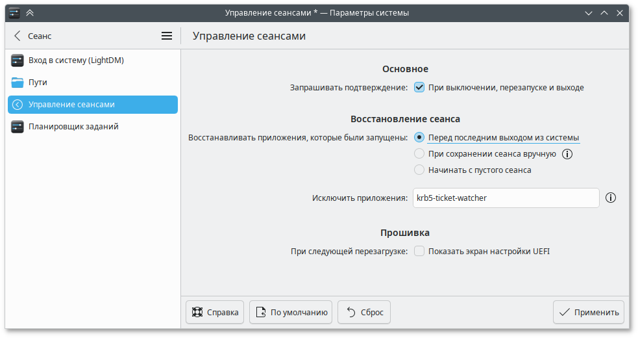Screen dimensions: 638x338
Task: Toggle confirmation on shutdown, restart and logout
Action: click(419, 87)
